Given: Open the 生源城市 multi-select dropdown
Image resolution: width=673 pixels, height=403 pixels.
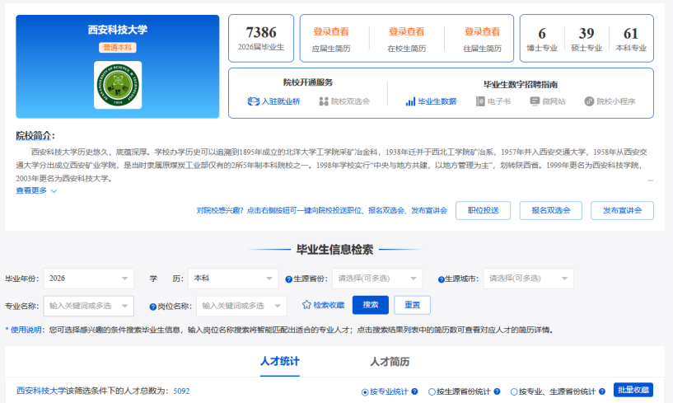Looking at the screenshot, I should [528, 279].
